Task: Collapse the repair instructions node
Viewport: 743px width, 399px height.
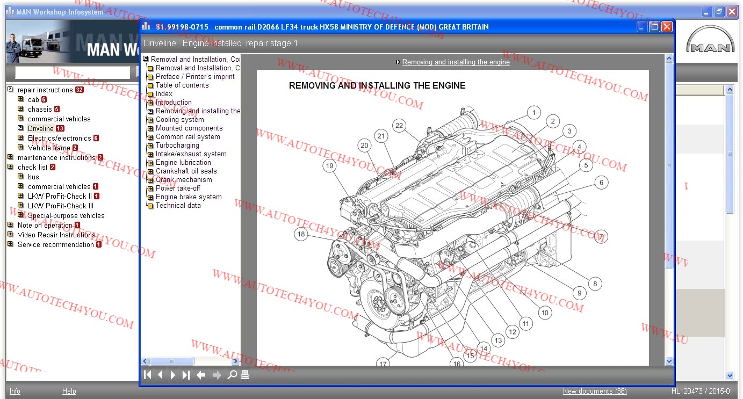Action: (x=10, y=90)
